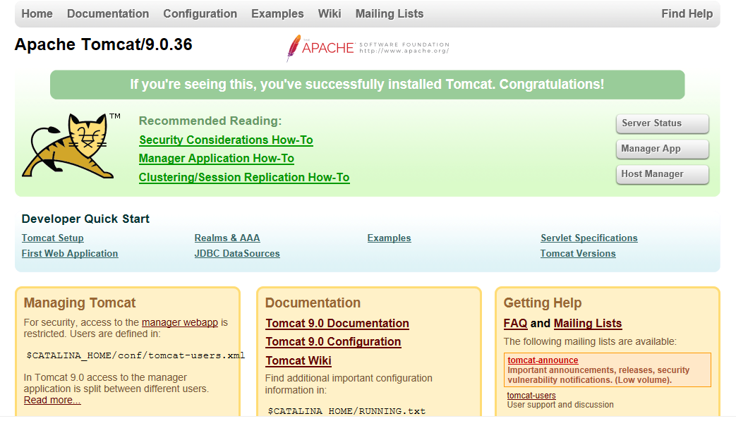736x421 pixels.
Task: Open the Home menu item
Action: click(37, 13)
